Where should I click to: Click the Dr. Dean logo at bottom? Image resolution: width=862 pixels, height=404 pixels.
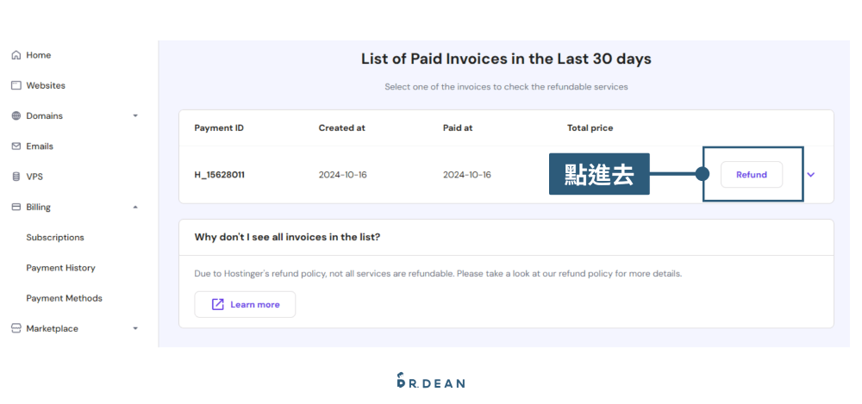[430, 382]
